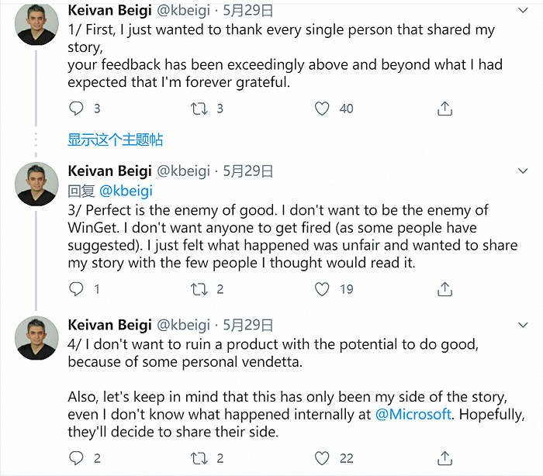Image resolution: width=543 pixels, height=476 pixels.
Task: Retweet the personal vendetta tweet
Action: click(199, 458)
